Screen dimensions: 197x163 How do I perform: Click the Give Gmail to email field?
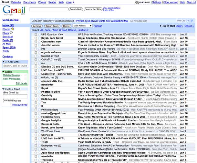tap(15, 97)
